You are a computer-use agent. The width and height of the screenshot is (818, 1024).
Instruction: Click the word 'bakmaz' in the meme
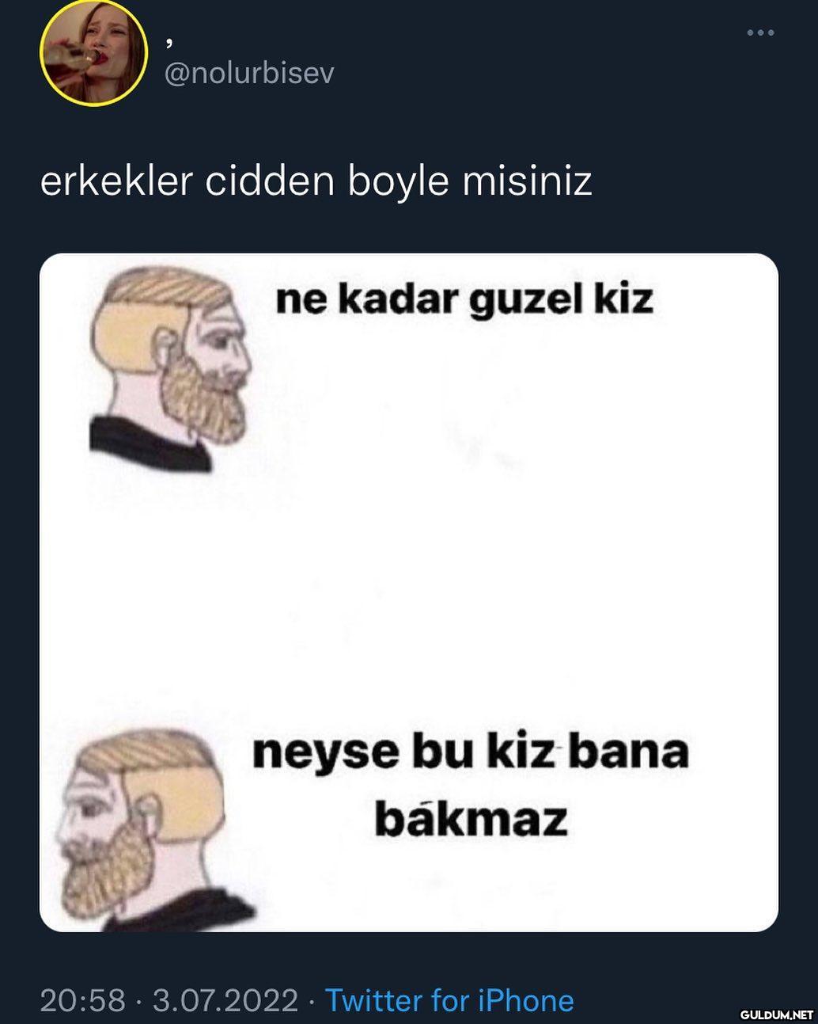point(471,818)
